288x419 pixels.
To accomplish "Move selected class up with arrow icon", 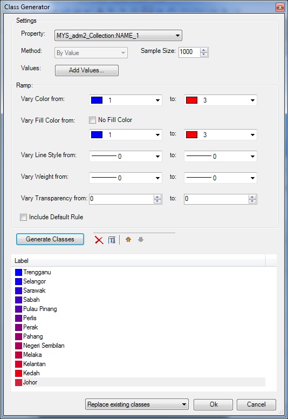I will pos(128,239).
